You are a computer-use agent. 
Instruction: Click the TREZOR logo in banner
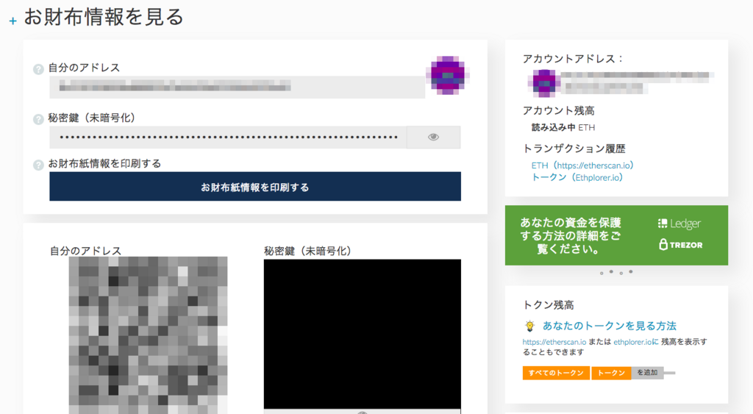[x=680, y=244]
